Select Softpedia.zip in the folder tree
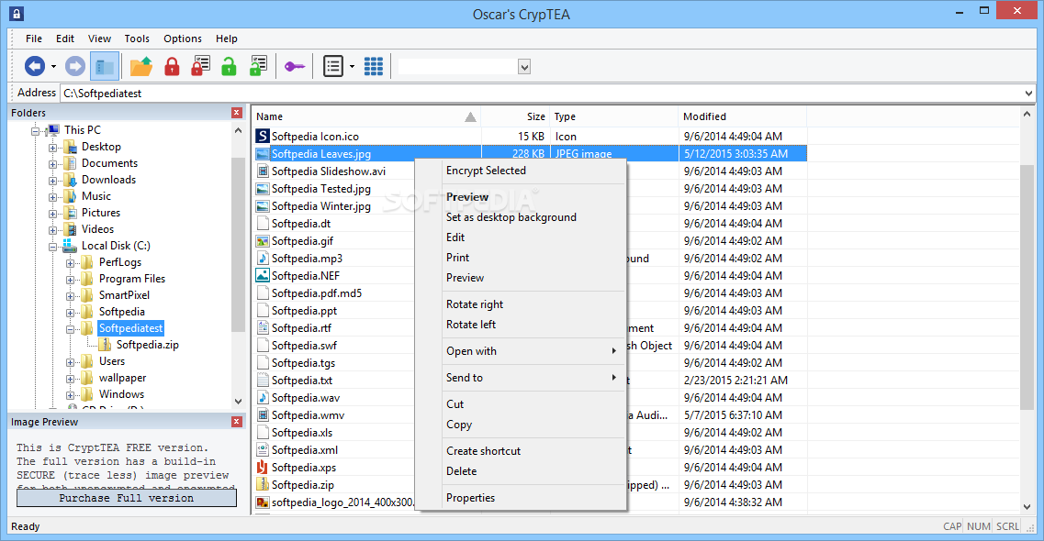Viewport: 1044px width, 541px height. click(x=147, y=345)
